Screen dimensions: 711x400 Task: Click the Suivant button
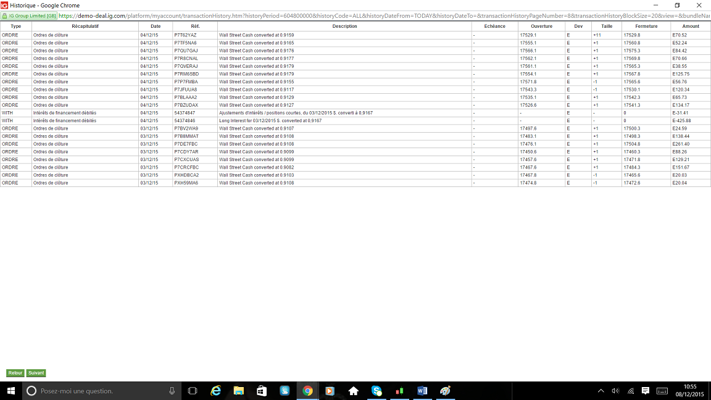coord(36,373)
